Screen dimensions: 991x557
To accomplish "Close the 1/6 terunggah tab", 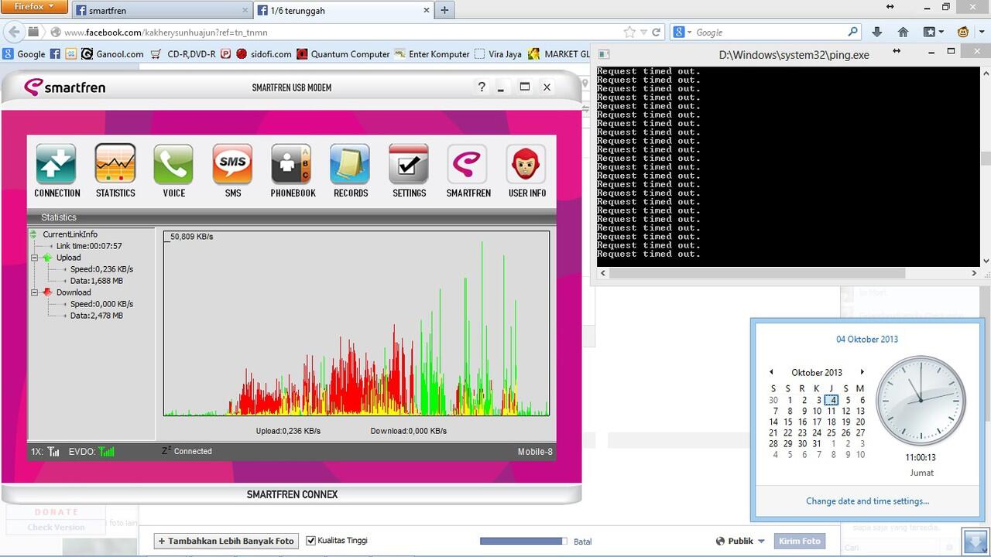I will click(x=427, y=10).
